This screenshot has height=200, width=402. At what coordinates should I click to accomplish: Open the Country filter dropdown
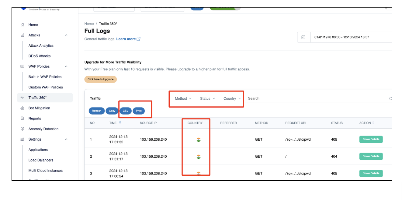[232, 98]
